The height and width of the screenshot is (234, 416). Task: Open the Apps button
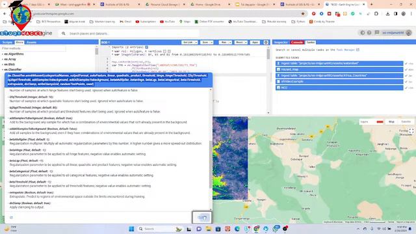[255, 42]
